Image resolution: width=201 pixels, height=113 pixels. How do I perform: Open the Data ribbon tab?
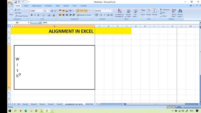click(x=58, y=6)
